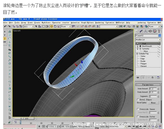Image resolution: width=164 pixels, height=129 pixels.
Task: Enable the Override Inner checkbox
Action: pos(138,109)
